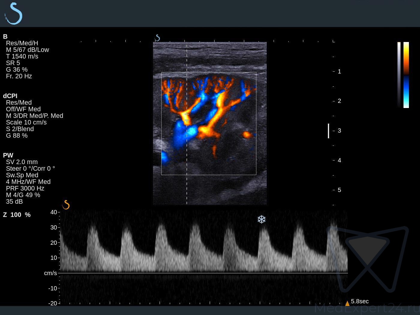
Task: Click the SV 2.0 mm parameter
Action: point(22,162)
